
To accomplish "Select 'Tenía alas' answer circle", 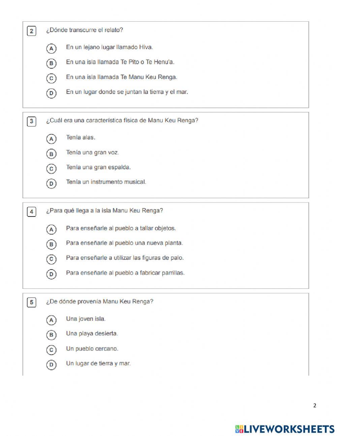I will 51,139.
